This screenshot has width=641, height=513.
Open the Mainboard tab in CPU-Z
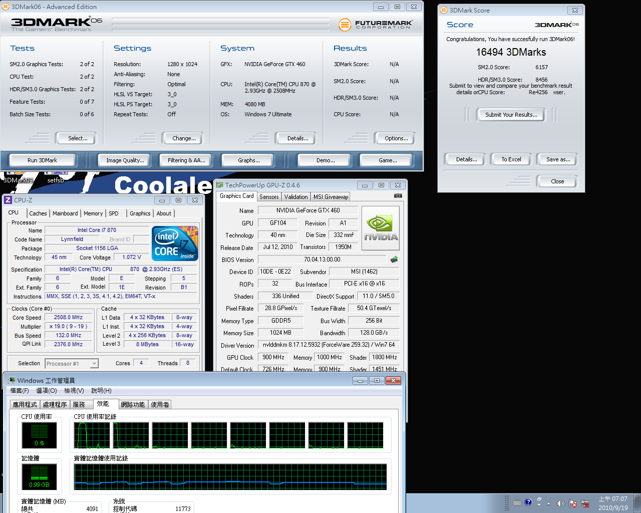click(x=65, y=213)
